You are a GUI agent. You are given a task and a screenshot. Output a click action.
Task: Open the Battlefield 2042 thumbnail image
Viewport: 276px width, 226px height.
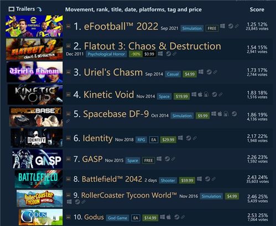pyautogui.click(x=39, y=179)
